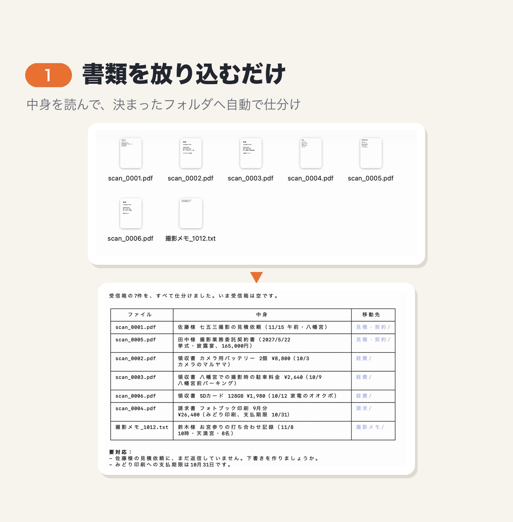Viewport: 513px width, 522px height.
Task: Open the 請求/ link in the scan_0004.pdf row
Action: coord(364,408)
